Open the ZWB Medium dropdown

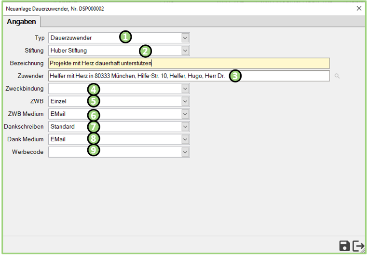pos(185,114)
